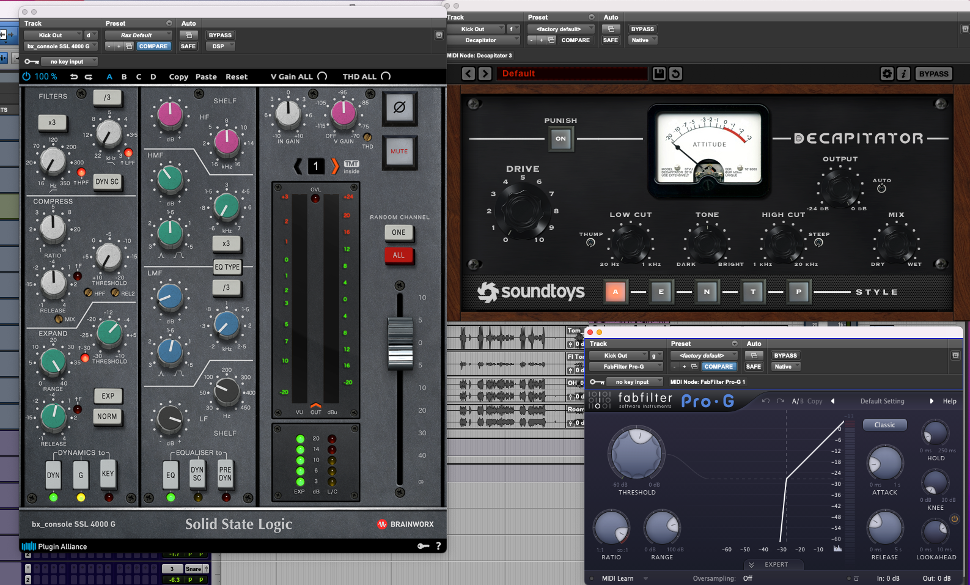Viewport: 970px width, 585px height.
Task: Open automation window icon in Decapitator header
Action: coord(611,29)
